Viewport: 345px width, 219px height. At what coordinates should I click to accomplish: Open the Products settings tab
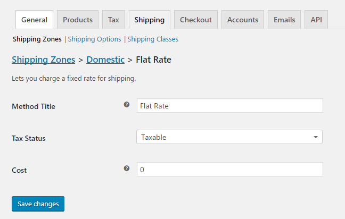click(x=78, y=20)
